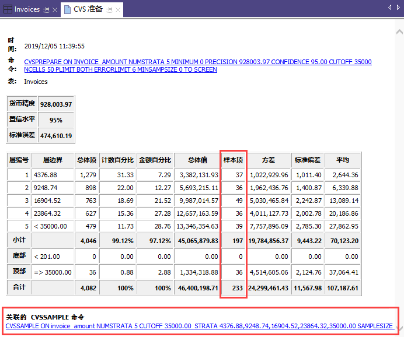The width and height of the screenshot is (404, 337).
Task: Click the document icon on the CVS 准备 tab
Action: [66, 9]
